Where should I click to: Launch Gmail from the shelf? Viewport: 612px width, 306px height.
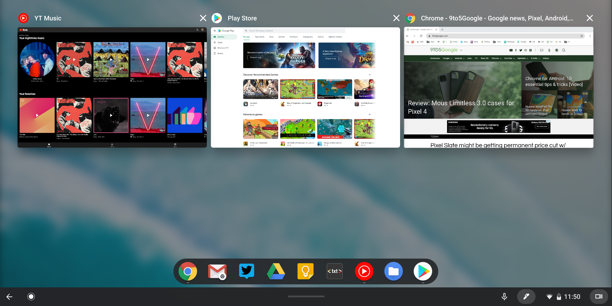(217, 271)
